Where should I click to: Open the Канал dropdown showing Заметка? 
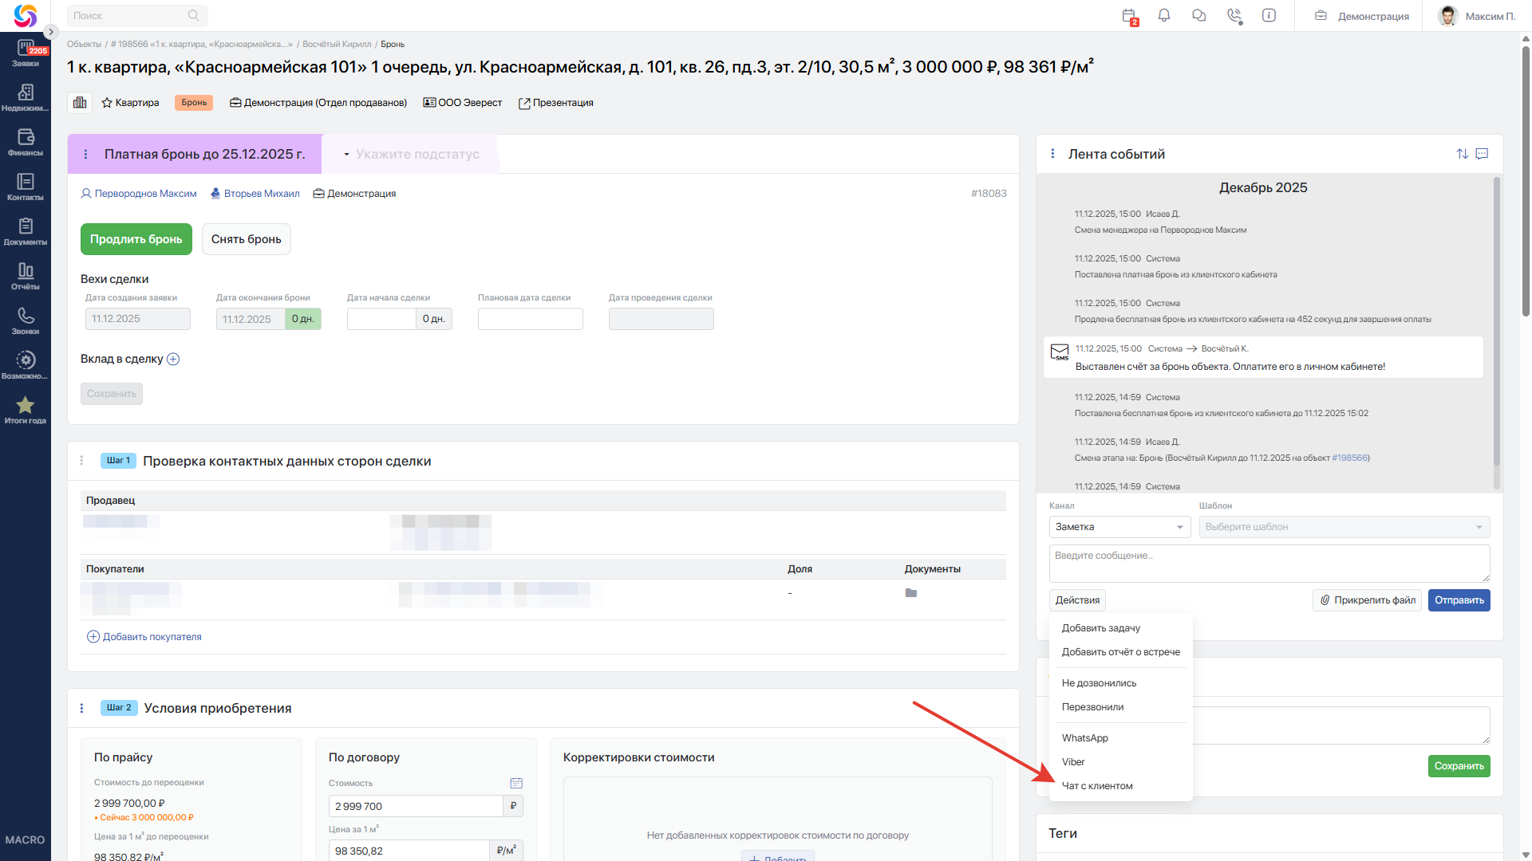tap(1119, 527)
